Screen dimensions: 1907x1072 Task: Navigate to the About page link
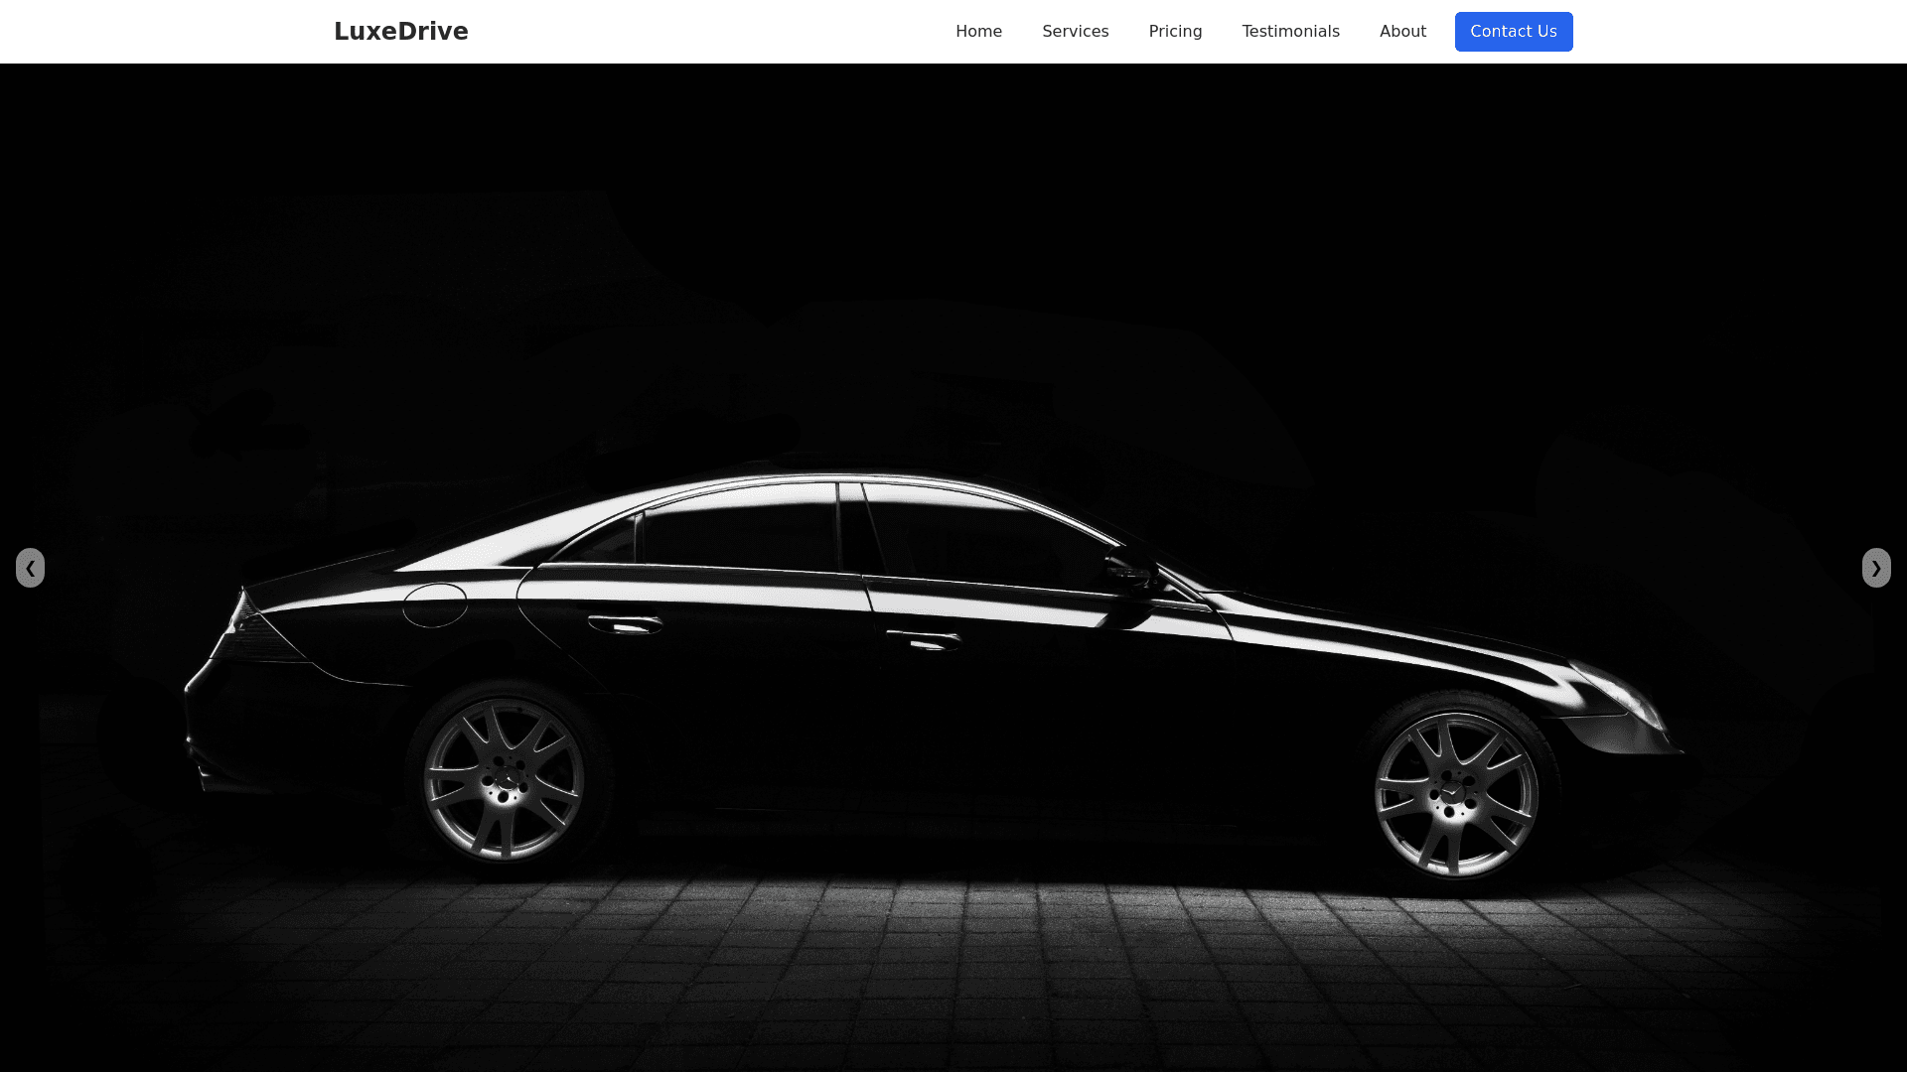point(1402,32)
